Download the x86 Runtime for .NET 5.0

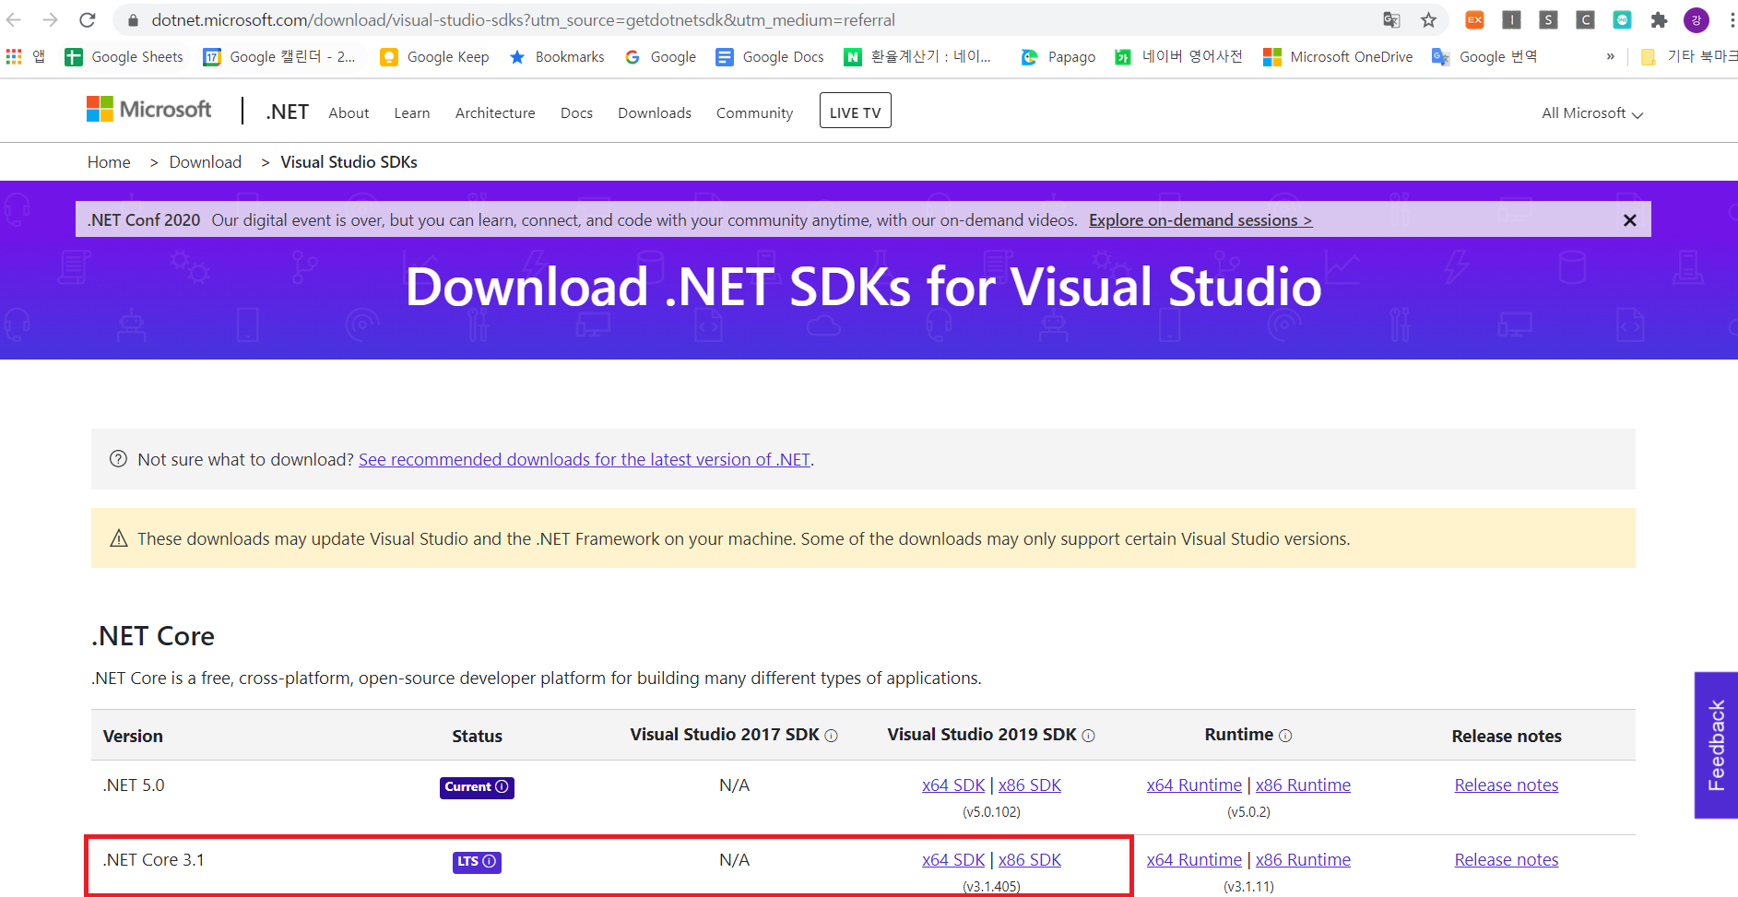pyautogui.click(x=1303, y=785)
